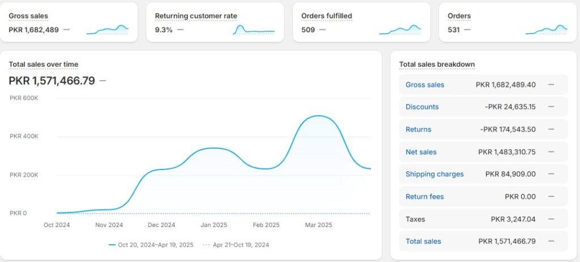Click the Gross sales sparkline chart
580x262 pixels.
tap(108, 30)
